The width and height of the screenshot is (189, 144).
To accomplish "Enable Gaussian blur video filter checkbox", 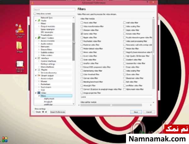I will 124,63.
